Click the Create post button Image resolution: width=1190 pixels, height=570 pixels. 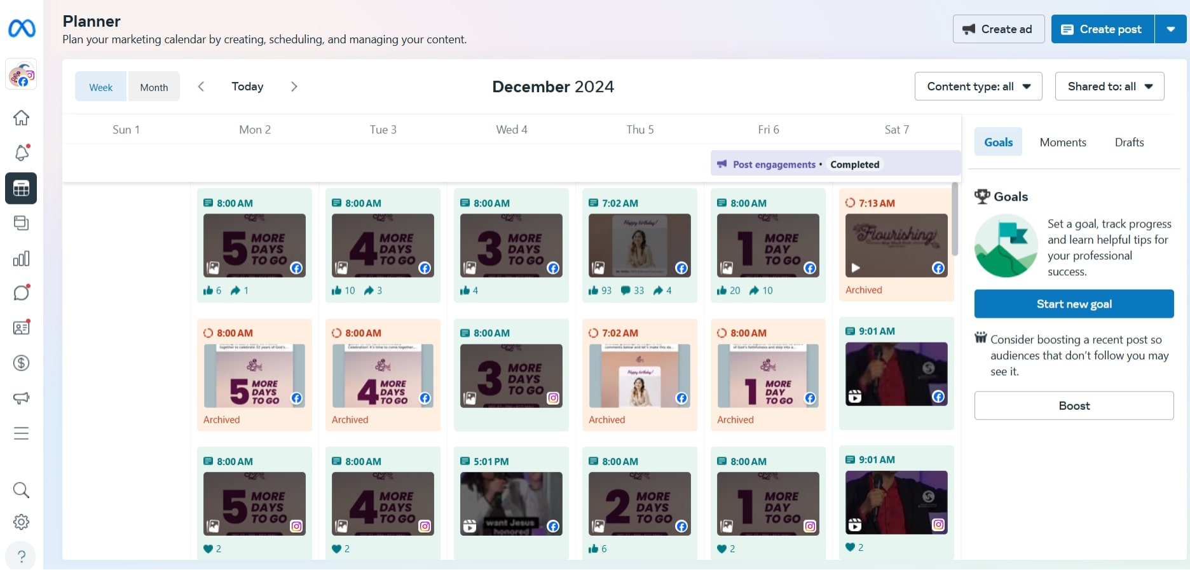point(1103,29)
